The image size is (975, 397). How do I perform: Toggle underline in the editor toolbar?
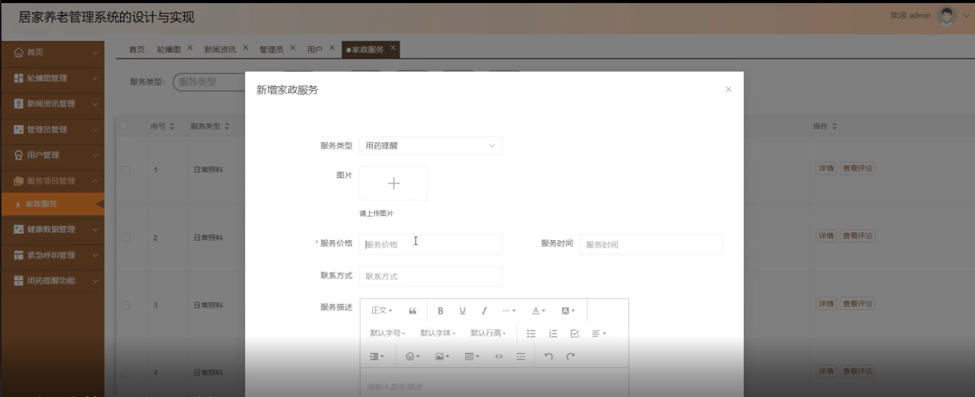coord(462,311)
